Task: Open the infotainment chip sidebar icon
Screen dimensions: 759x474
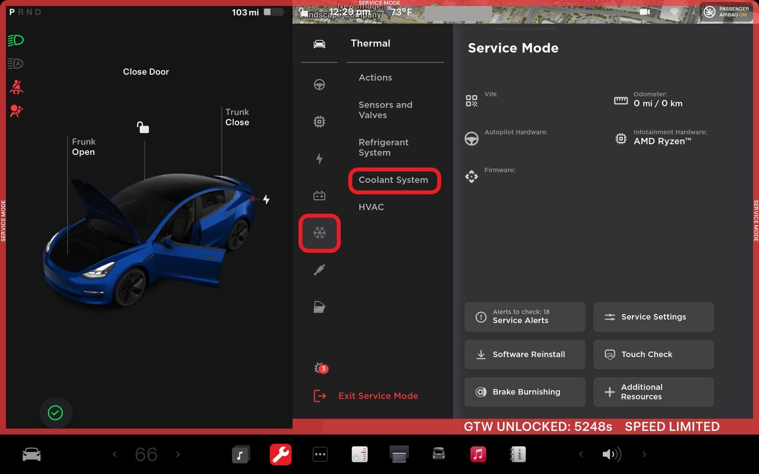Action: click(x=319, y=122)
